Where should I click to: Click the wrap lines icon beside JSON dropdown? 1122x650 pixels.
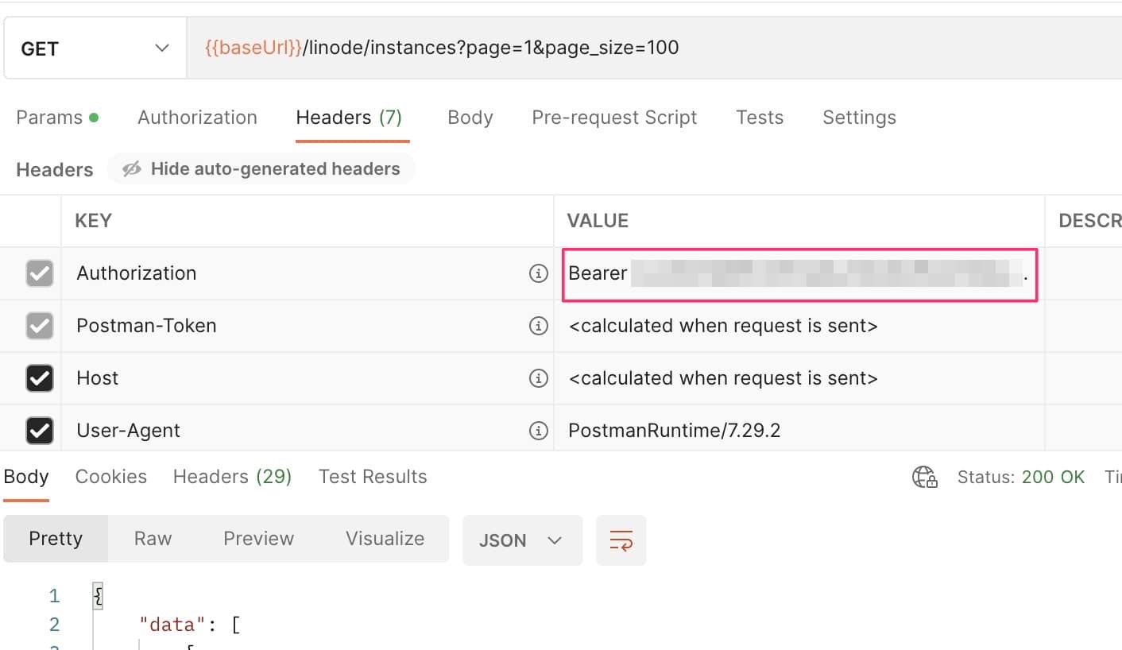click(x=621, y=540)
